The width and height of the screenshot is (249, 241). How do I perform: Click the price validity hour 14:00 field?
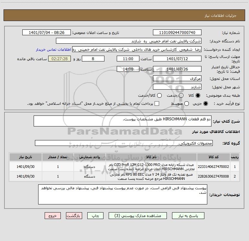pos(128,69)
